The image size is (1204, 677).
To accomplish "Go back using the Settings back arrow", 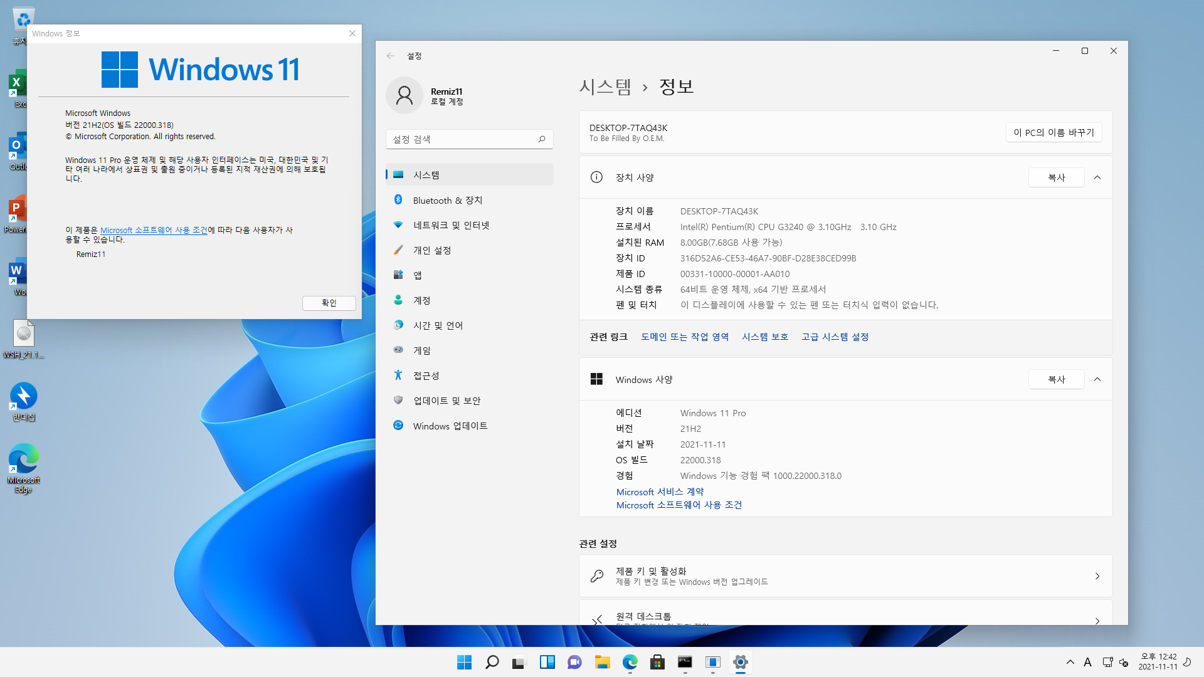I will [391, 56].
